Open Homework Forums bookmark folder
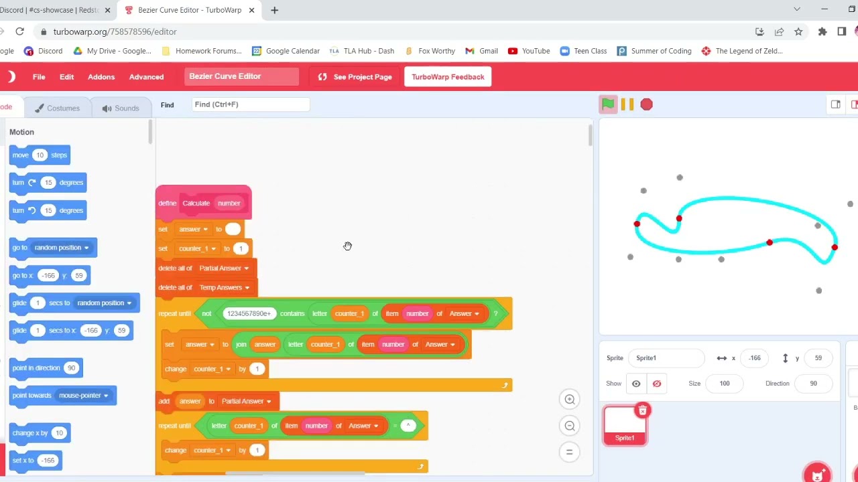Viewport: 858px width, 482px height. coord(201,51)
